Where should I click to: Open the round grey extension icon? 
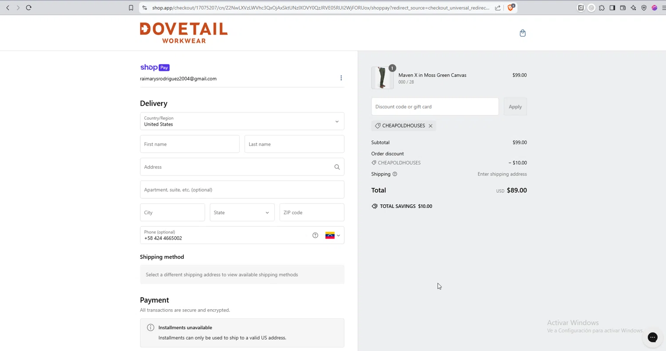[x=591, y=8]
